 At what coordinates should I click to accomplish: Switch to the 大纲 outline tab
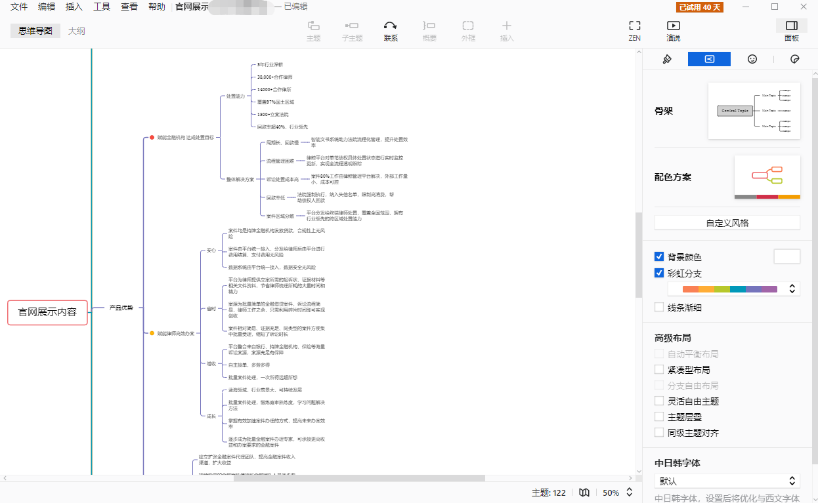pos(77,31)
